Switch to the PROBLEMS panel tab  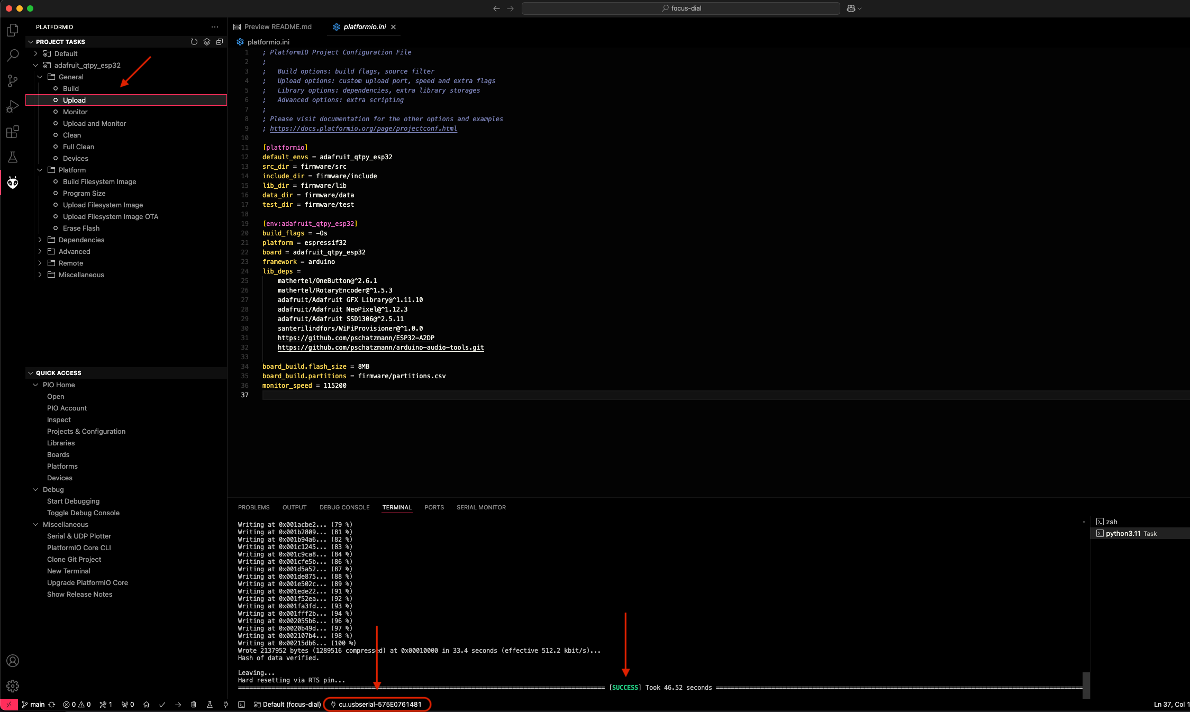click(x=253, y=507)
